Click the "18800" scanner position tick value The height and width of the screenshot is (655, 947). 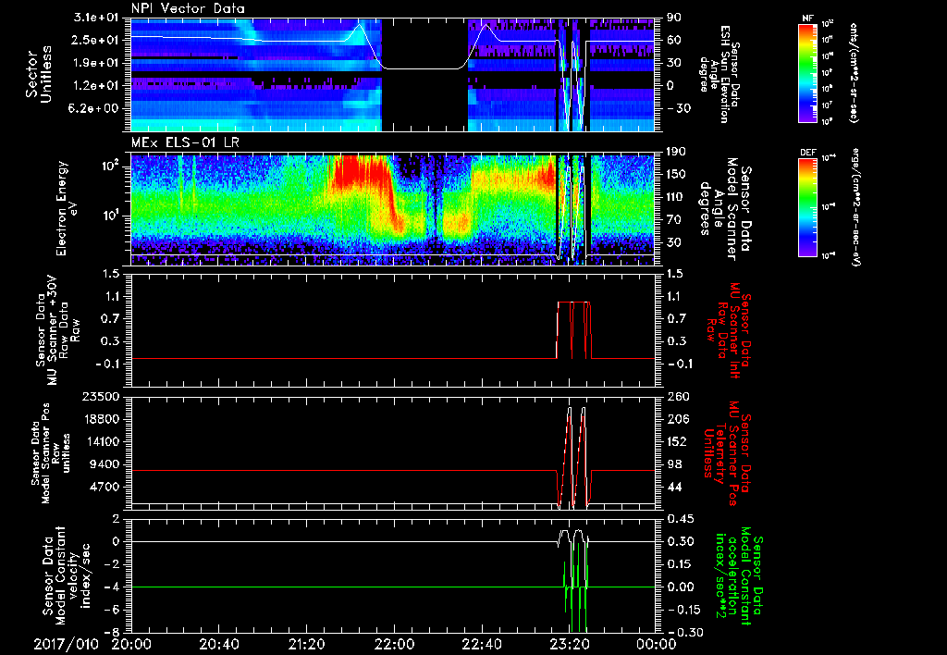(100, 419)
